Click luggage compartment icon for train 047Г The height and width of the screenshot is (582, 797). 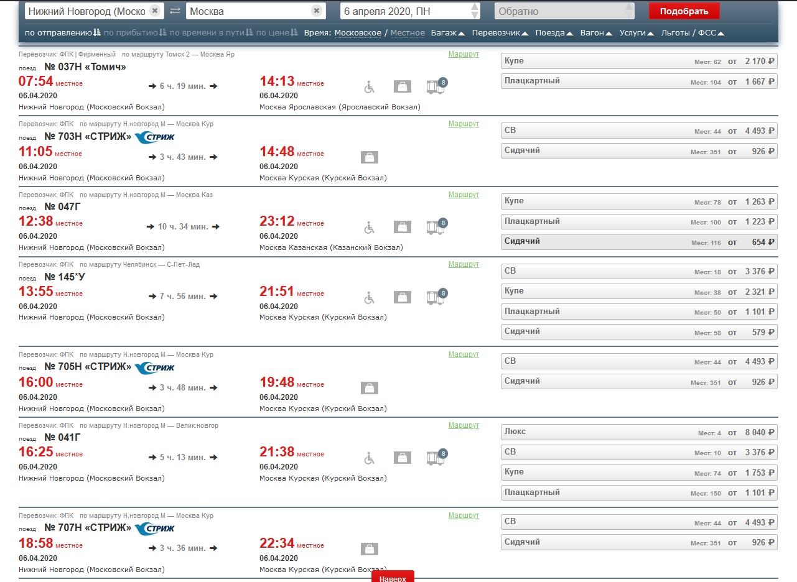[436, 228]
